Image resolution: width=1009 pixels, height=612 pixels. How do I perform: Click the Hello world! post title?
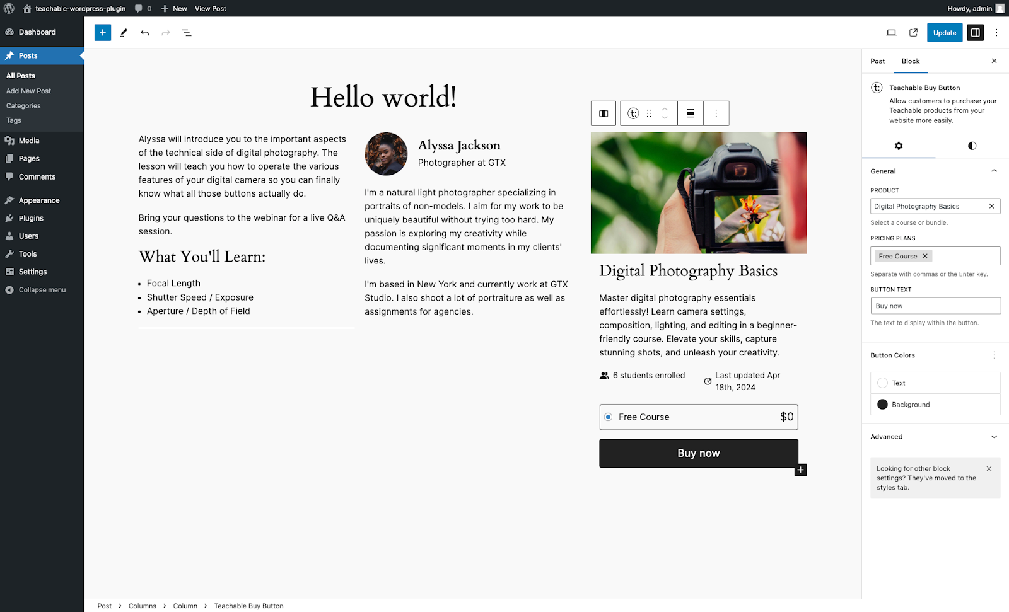click(383, 97)
